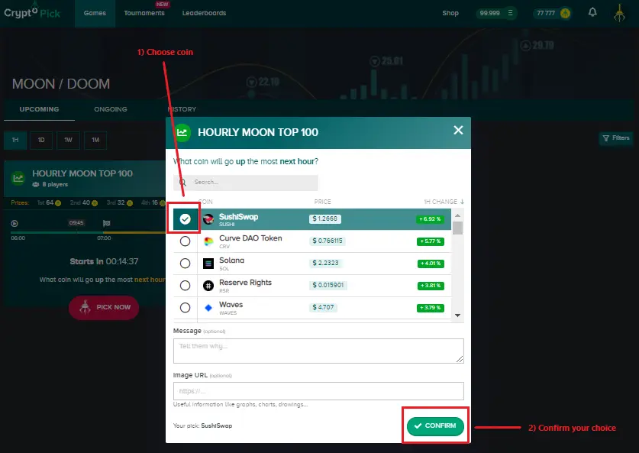Click the coin list scroll down arrow
The width and height of the screenshot is (639, 453).
click(x=457, y=315)
